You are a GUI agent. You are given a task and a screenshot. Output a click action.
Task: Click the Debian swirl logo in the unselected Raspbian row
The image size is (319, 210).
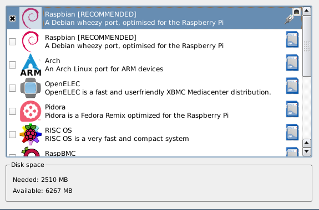(x=31, y=41)
